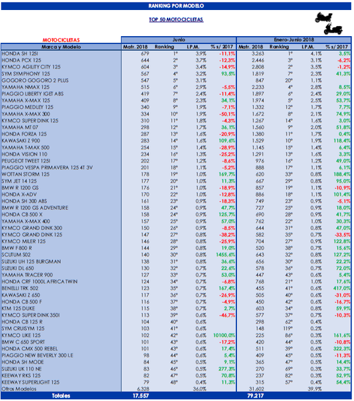This screenshot has width=354, height=401.
Task: Click KYMCO AGILITY CITY 125 model name
Action: point(31,67)
